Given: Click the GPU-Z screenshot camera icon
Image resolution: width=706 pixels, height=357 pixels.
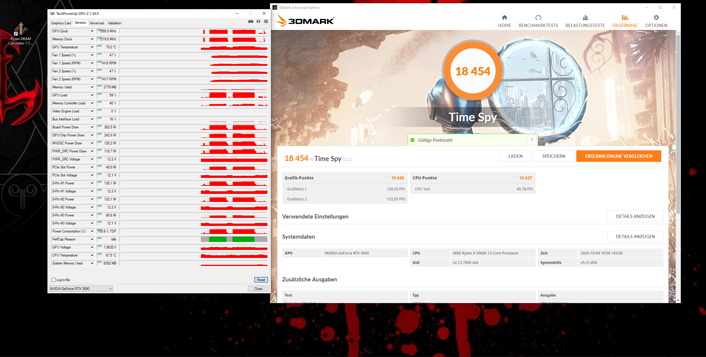Looking at the screenshot, I should (x=251, y=21).
